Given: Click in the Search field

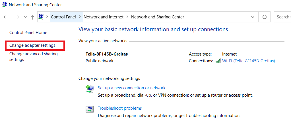Looking at the screenshot, I should 283,17.
